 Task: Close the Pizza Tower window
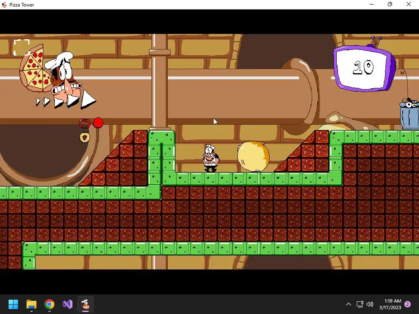pyautogui.click(x=409, y=4)
